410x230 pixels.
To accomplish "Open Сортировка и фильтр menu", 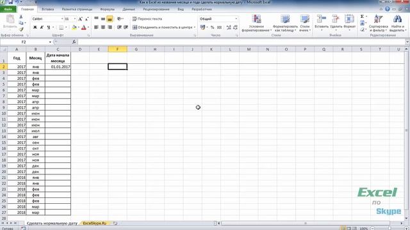I will 378,24.
